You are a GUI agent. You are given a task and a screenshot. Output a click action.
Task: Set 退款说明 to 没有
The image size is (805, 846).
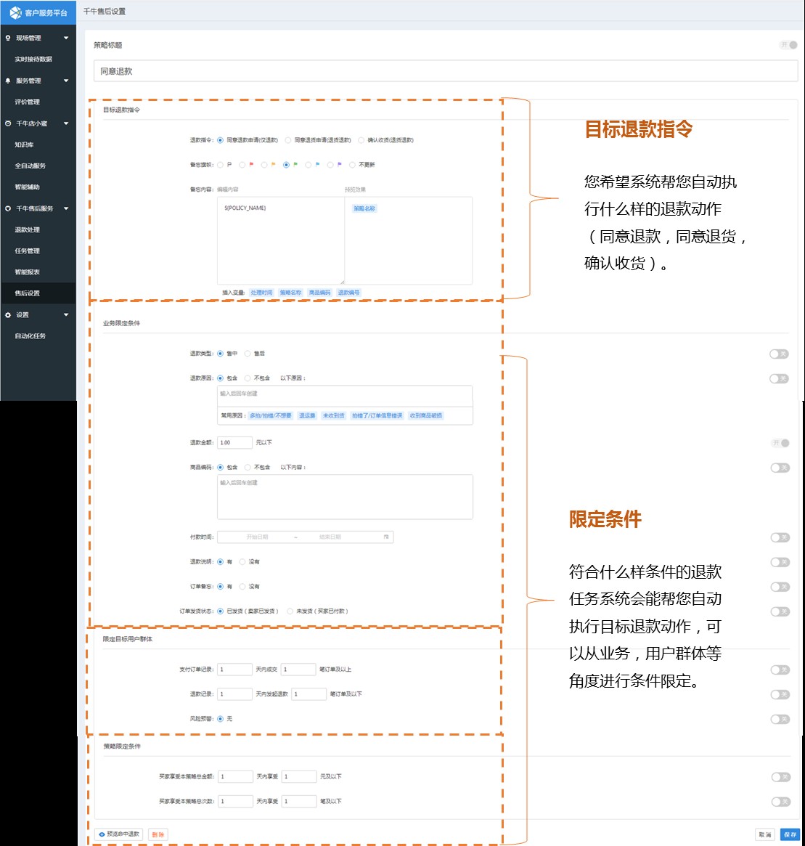[x=242, y=561]
